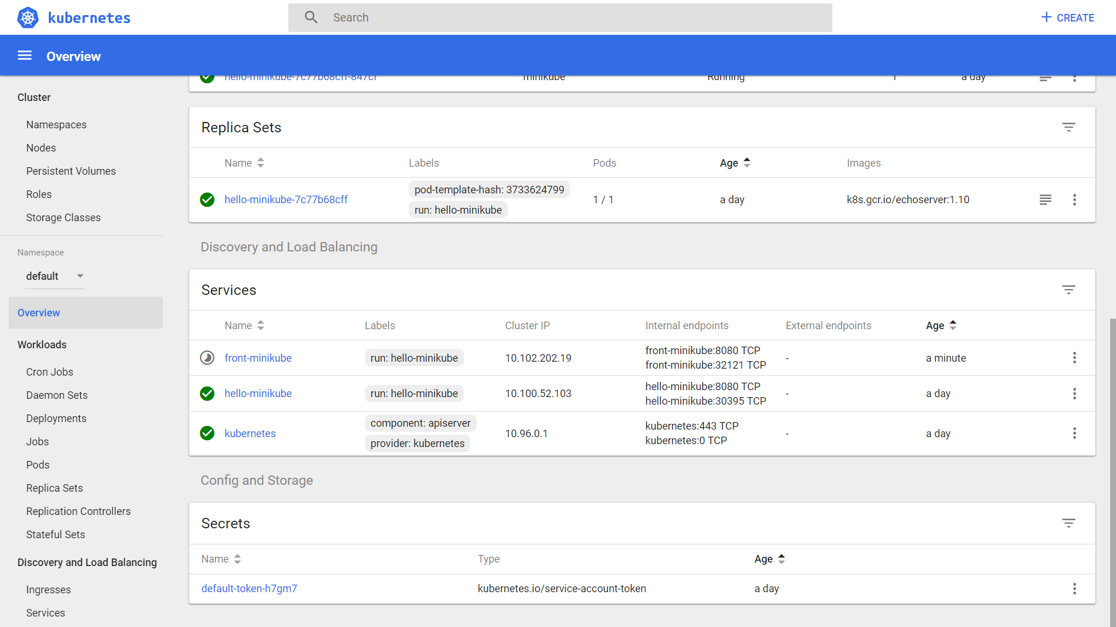
Task: Open filter for Services card
Action: click(x=1068, y=290)
